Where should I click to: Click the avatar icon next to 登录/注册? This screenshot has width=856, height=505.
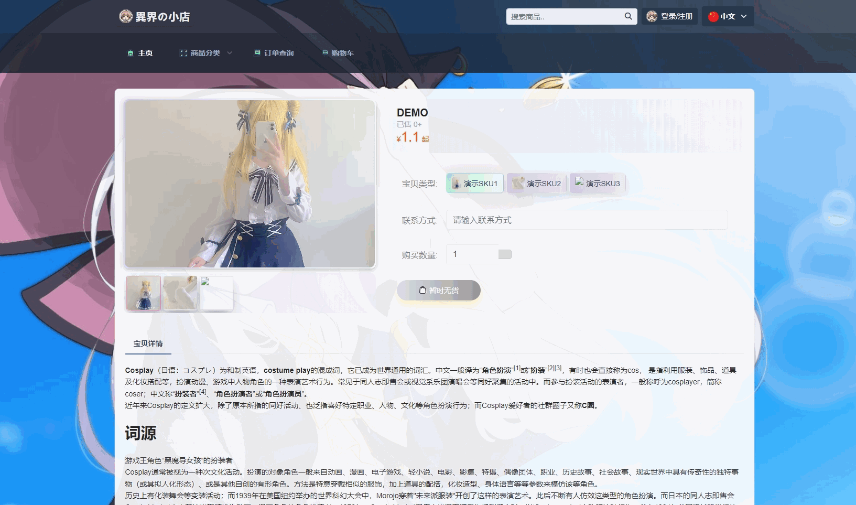point(651,16)
